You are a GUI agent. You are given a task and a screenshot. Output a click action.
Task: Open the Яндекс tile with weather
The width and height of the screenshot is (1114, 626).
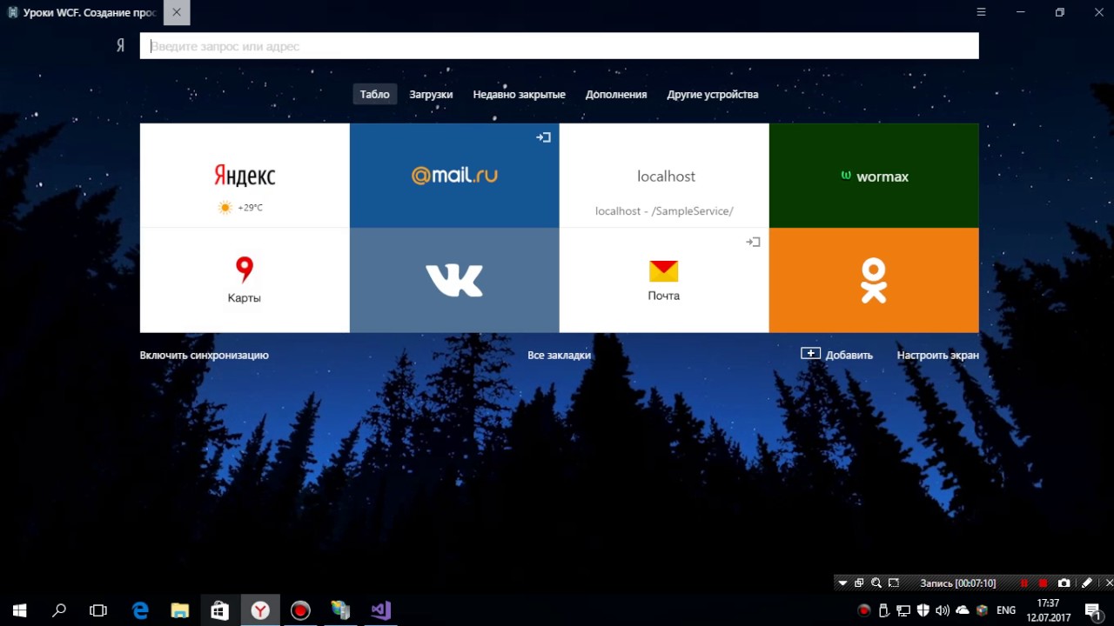245,176
